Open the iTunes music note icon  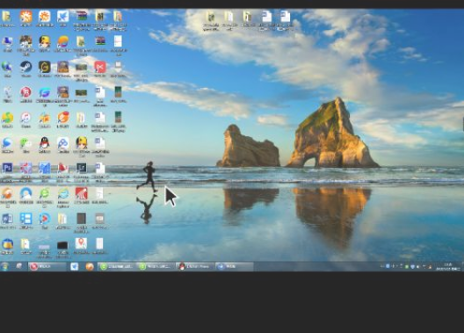coord(25,118)
